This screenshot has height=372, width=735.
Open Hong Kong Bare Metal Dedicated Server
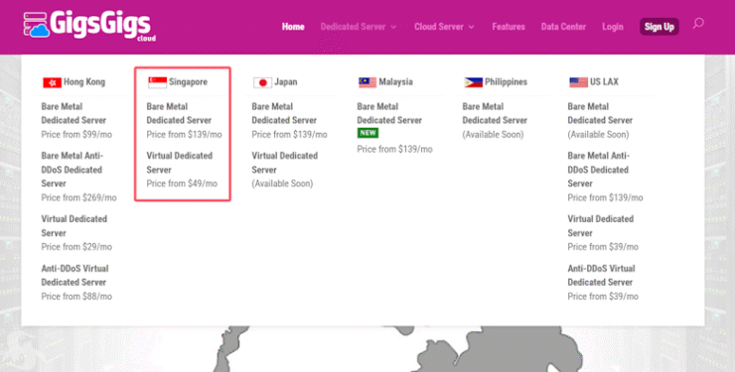(73, 113)
